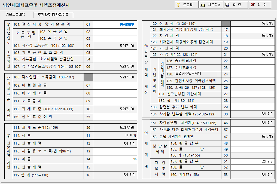
Task: Select the 122 차감세액 value field
Action: (x=252, y=36)
